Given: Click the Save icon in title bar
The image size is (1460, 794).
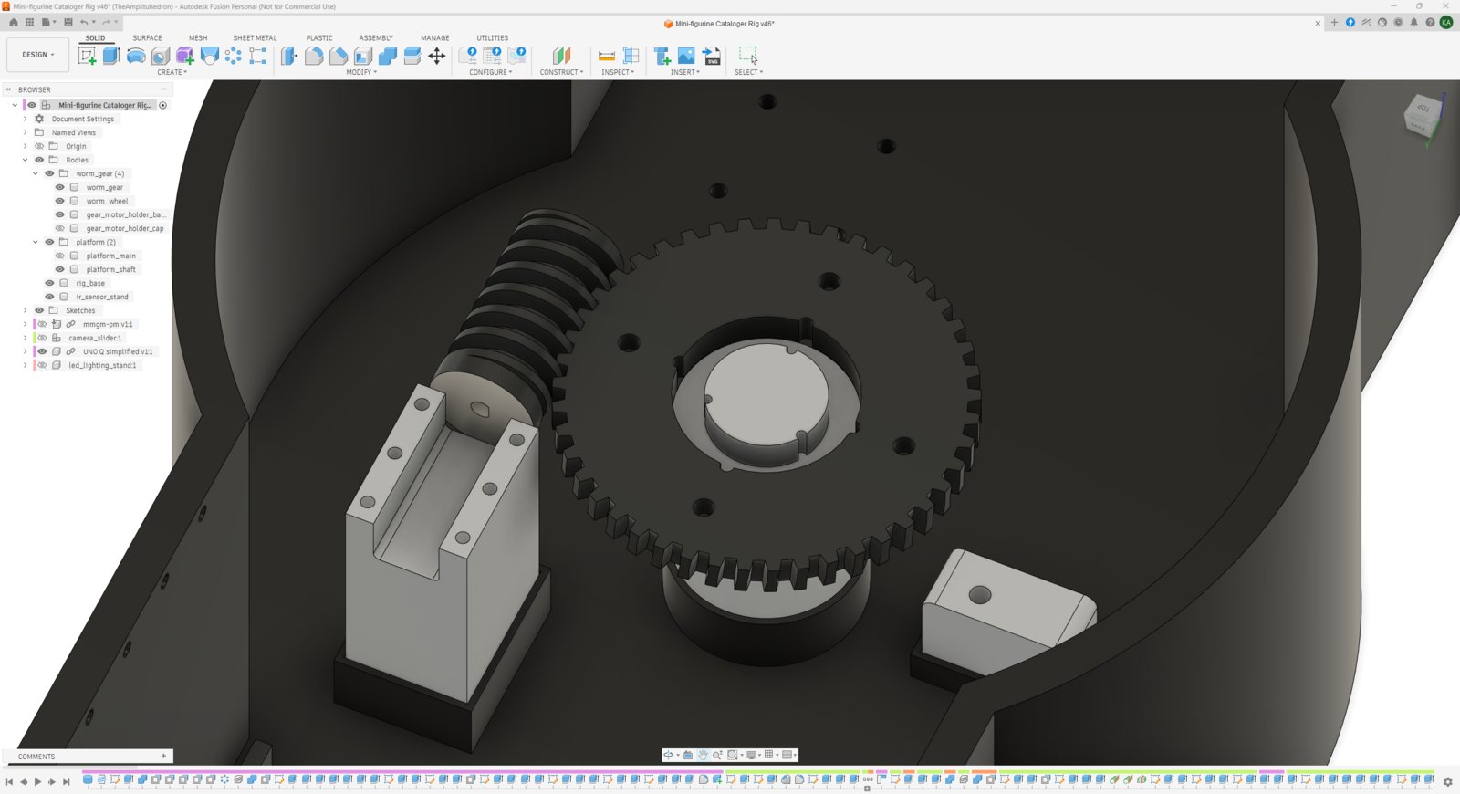Looking at the screenshot, I should point(68,22).
